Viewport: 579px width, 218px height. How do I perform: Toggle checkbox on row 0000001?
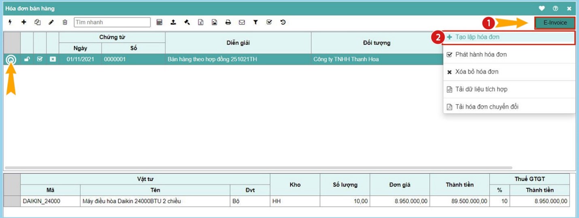coord(40,59)
